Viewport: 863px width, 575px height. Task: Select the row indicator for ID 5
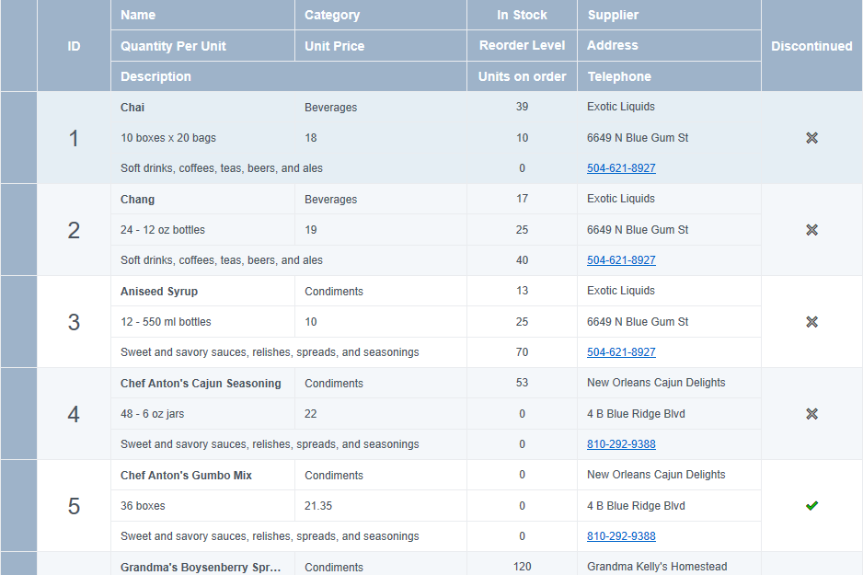[x=18, y=505]
